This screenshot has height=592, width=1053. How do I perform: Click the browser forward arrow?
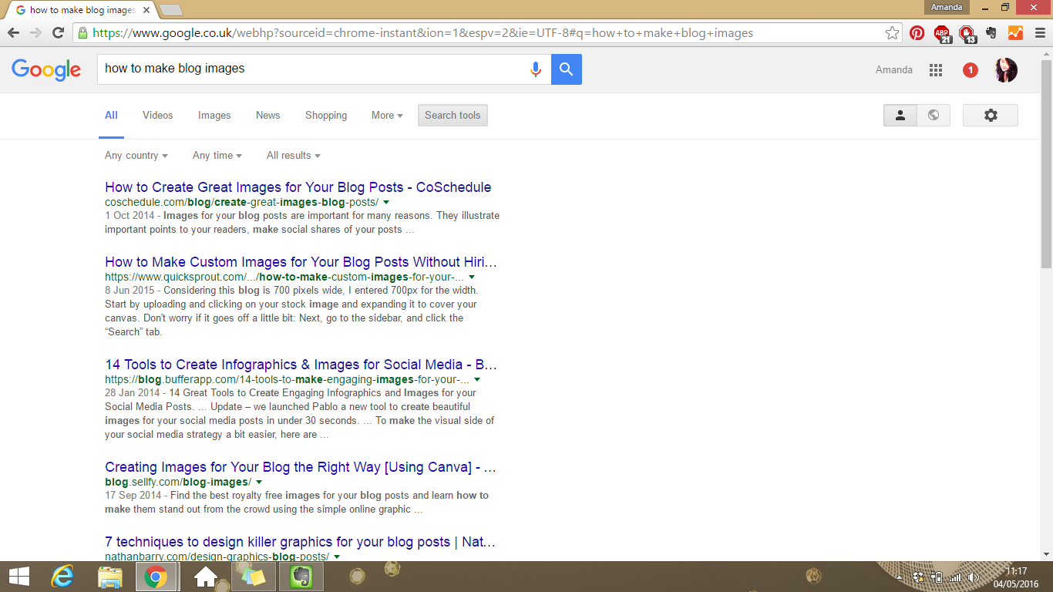pos(35,33)
